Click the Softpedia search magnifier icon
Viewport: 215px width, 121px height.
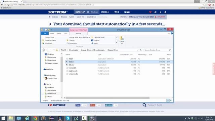[144, 105]
